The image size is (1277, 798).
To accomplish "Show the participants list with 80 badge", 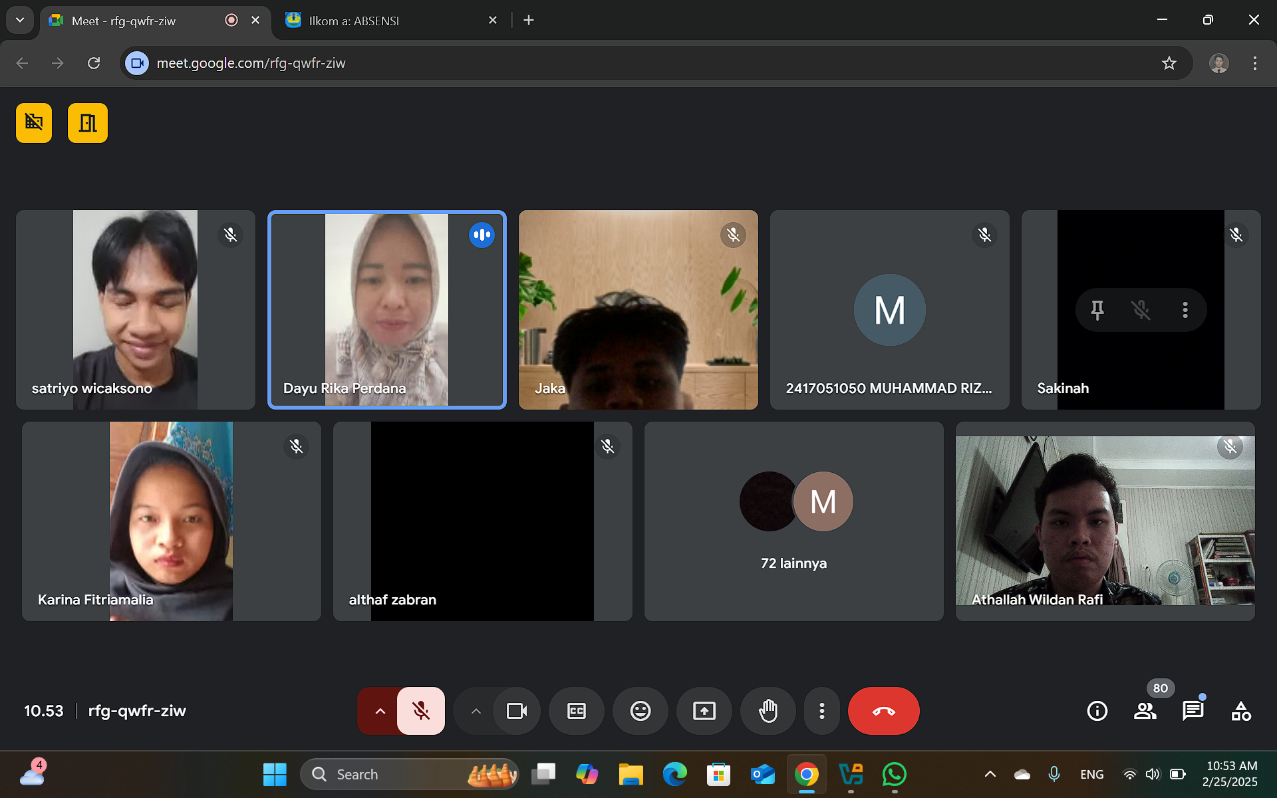I will point(1145,711).
